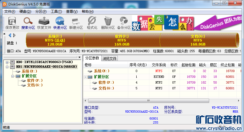Collapse the HD1 WDCWD5000AAKX tree node
Image resolution: width=244 pixels, height=132 pixels.
pyautogui.click(x=7, y=67)
